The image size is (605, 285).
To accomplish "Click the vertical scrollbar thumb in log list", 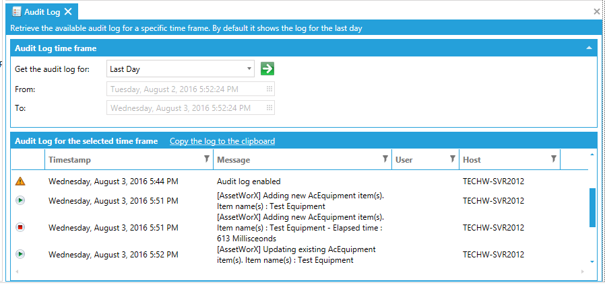I will (x=592, y=207).
